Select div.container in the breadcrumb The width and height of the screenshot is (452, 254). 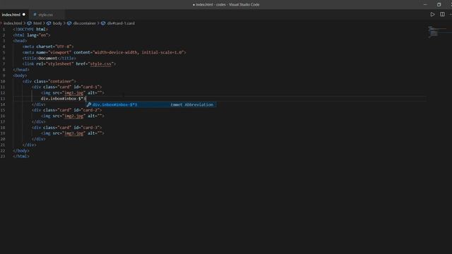[84, 23]
